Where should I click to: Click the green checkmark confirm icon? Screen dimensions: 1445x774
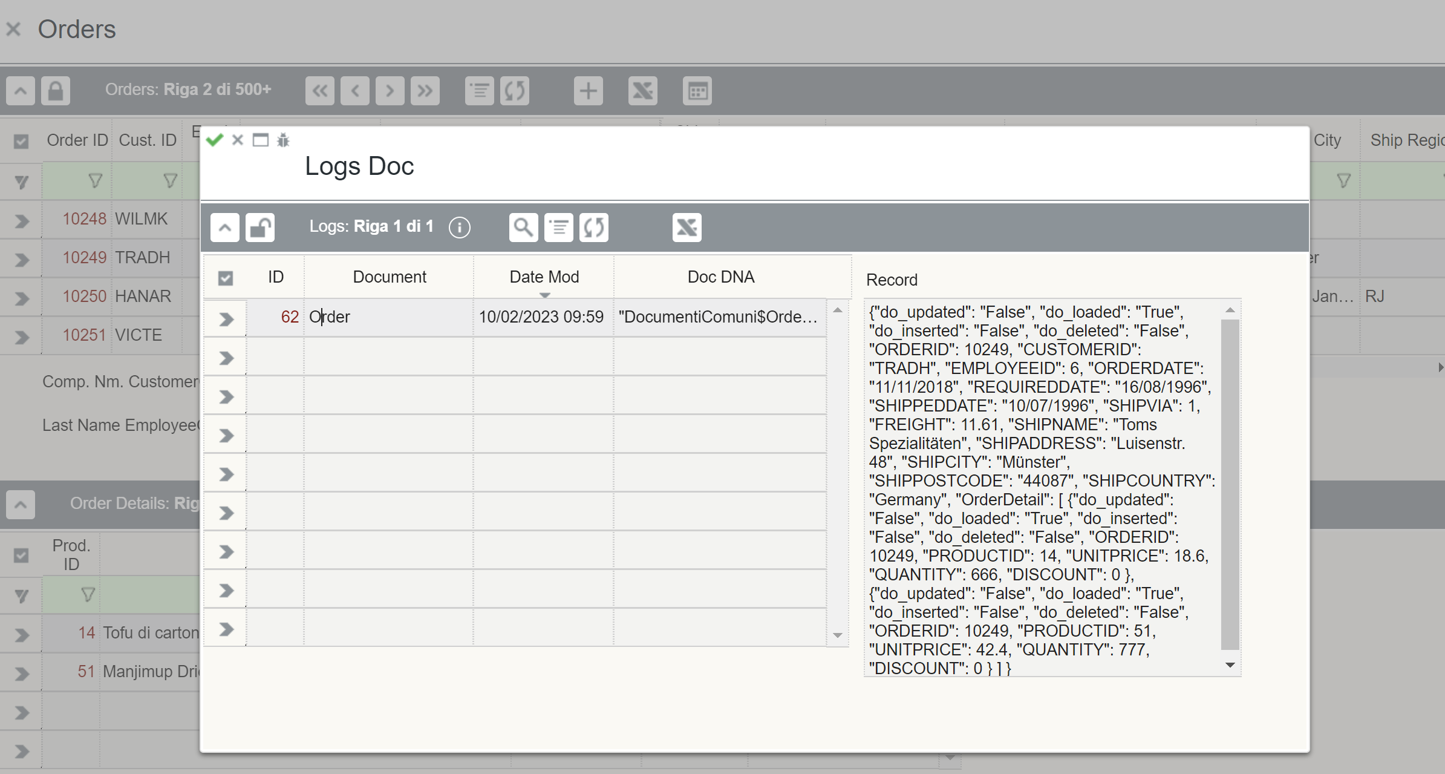pyautogui.click(x=214, y=140)
